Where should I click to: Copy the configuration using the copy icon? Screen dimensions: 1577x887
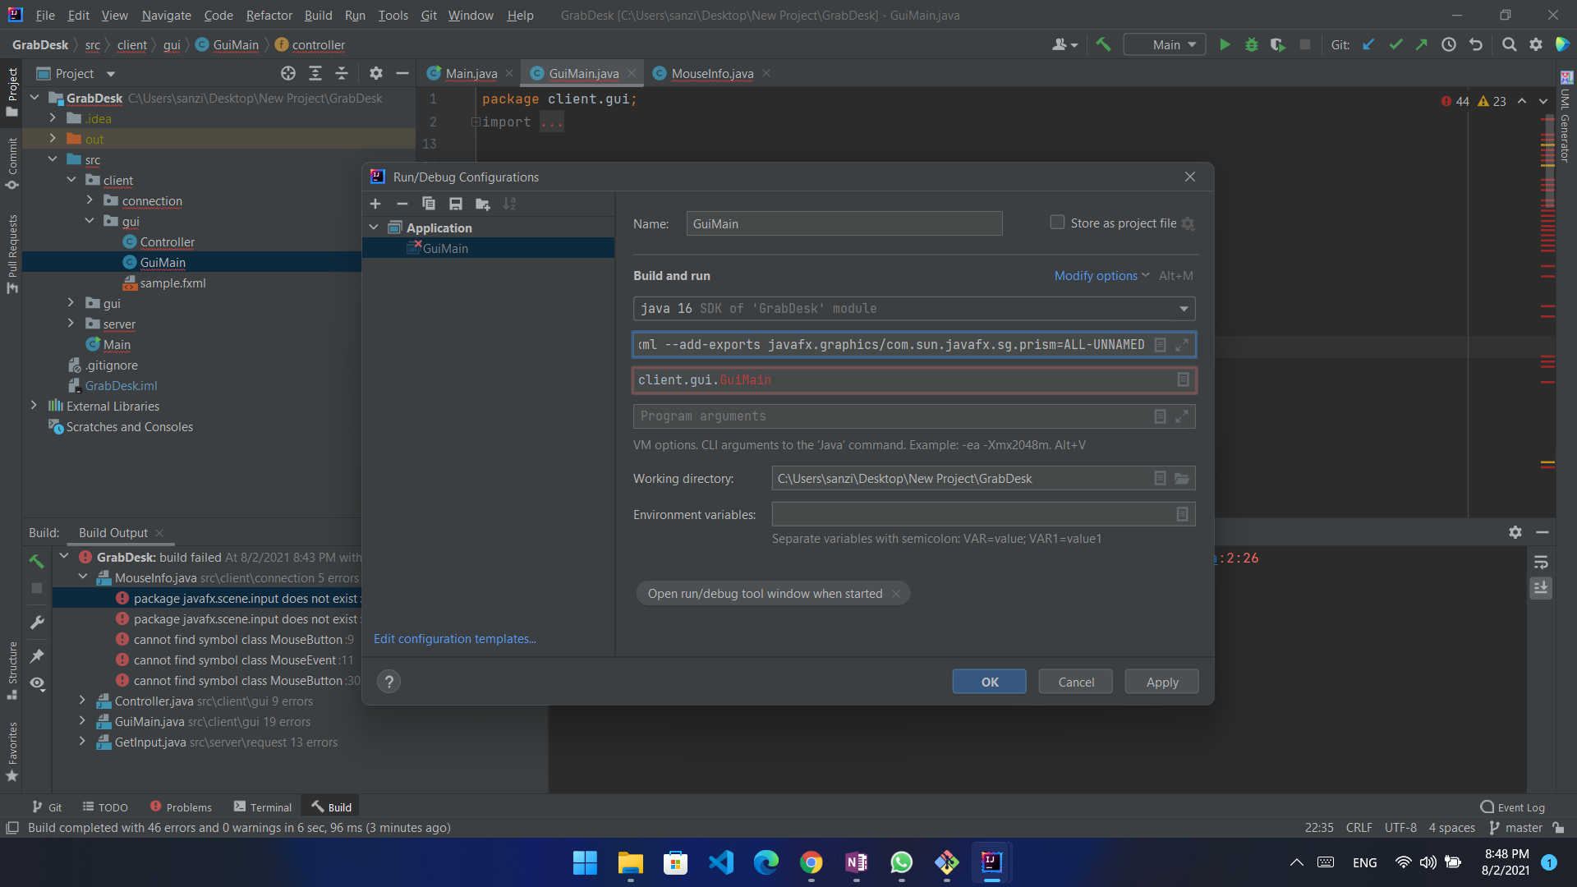point(429,204)
